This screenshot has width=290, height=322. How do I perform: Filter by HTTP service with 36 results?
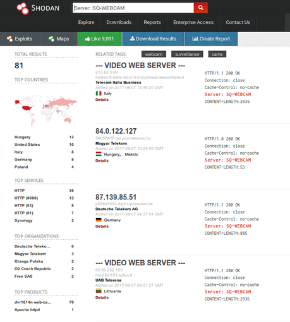[x=20, y=191]
